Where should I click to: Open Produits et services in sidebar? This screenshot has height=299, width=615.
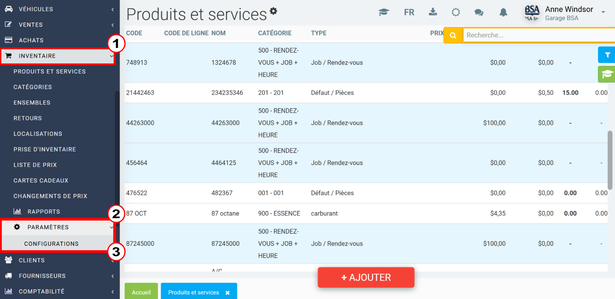pyautogui.click(x=50, y=72)
